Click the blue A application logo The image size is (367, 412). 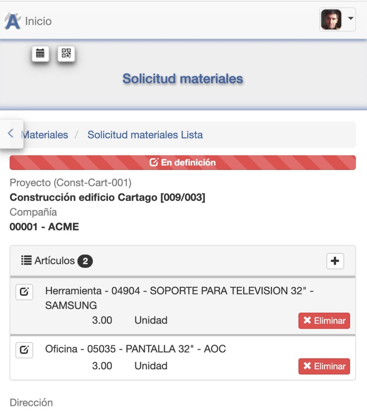point(12,21)
